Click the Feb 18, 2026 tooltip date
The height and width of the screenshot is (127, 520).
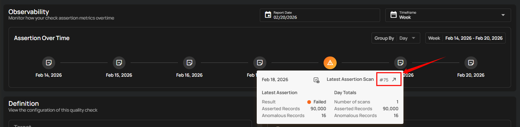tap(275, 79)
